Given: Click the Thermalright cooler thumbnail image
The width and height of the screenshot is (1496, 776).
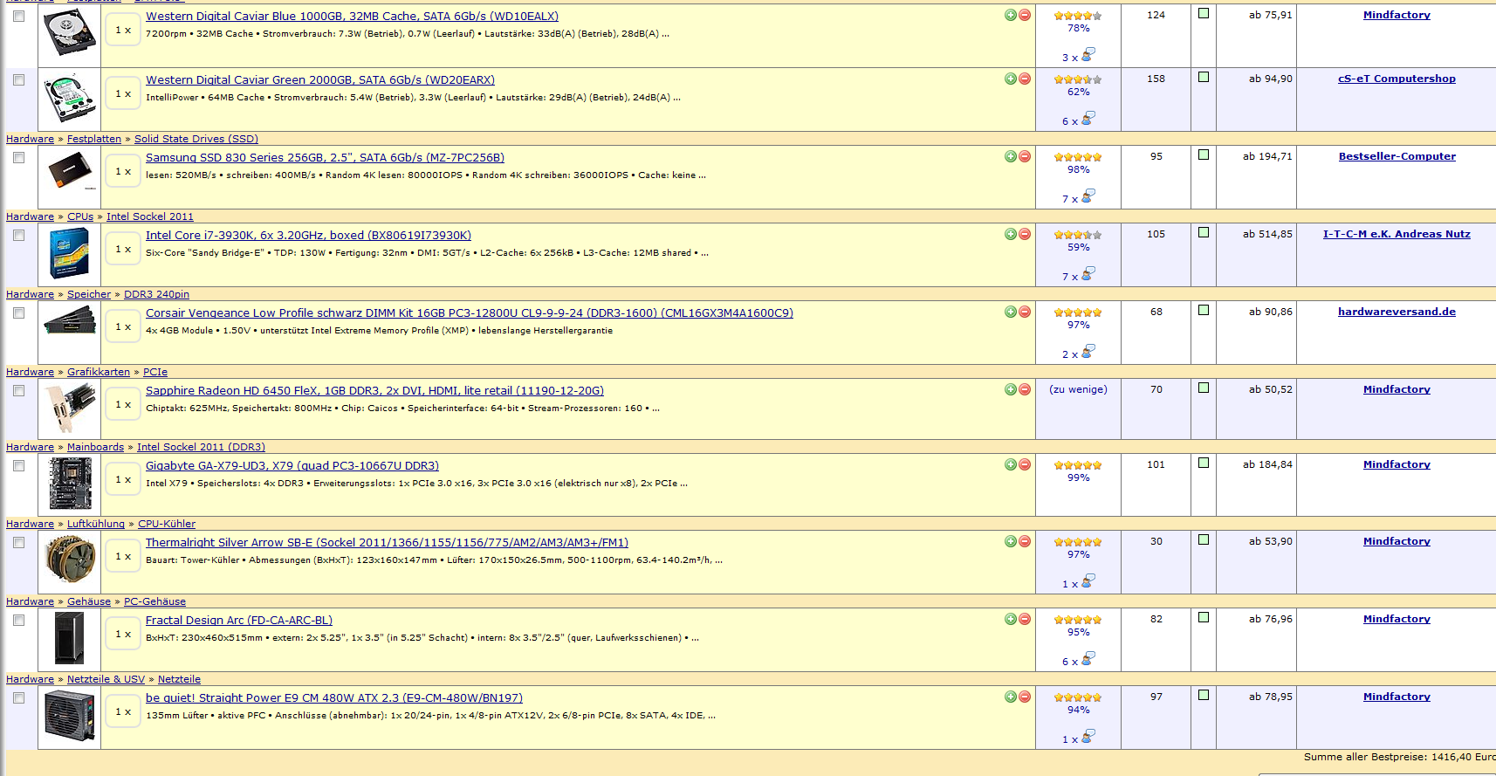Looking at the screenshot, I should [x=70, y=559].
